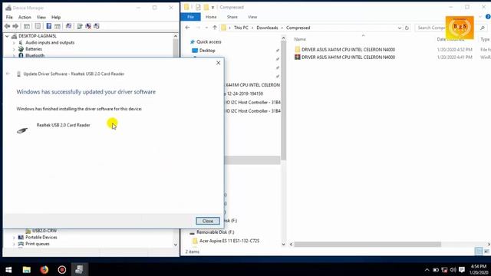Select Print queues tree item

click(x=38, y=244)
